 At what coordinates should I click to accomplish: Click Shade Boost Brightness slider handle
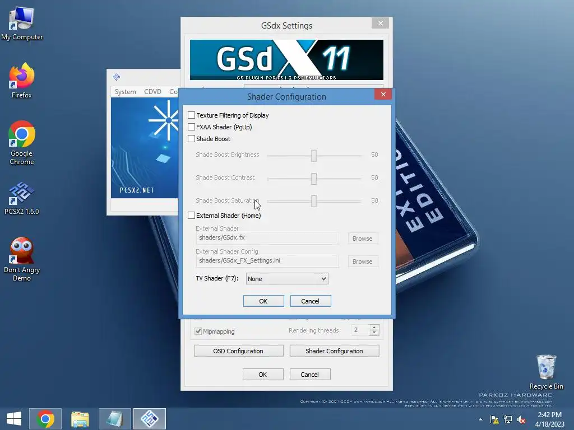click(314, 156)
